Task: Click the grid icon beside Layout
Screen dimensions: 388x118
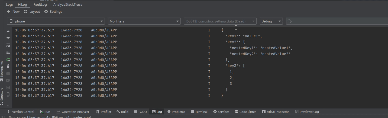Action: pos(26,12)
